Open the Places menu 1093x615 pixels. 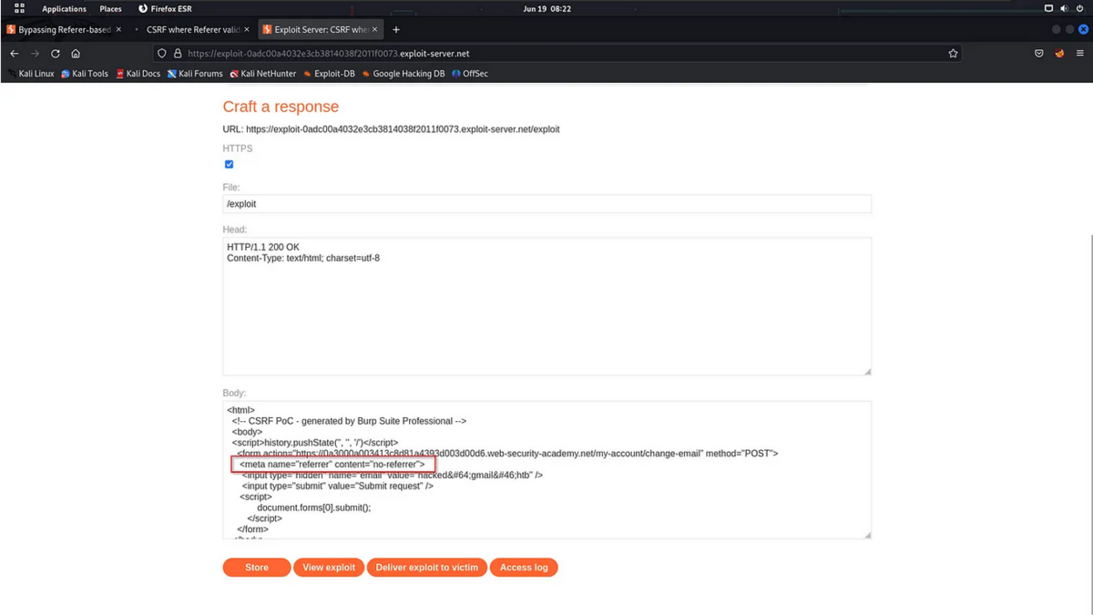coord(110,8)
